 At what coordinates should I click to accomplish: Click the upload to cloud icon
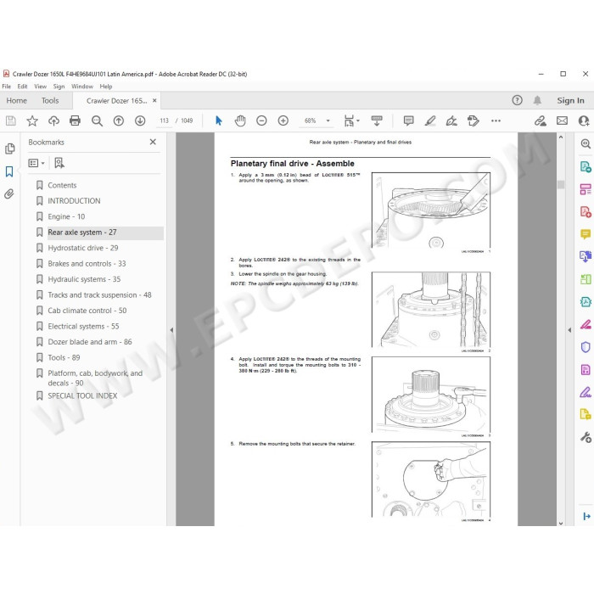point(53,120)
